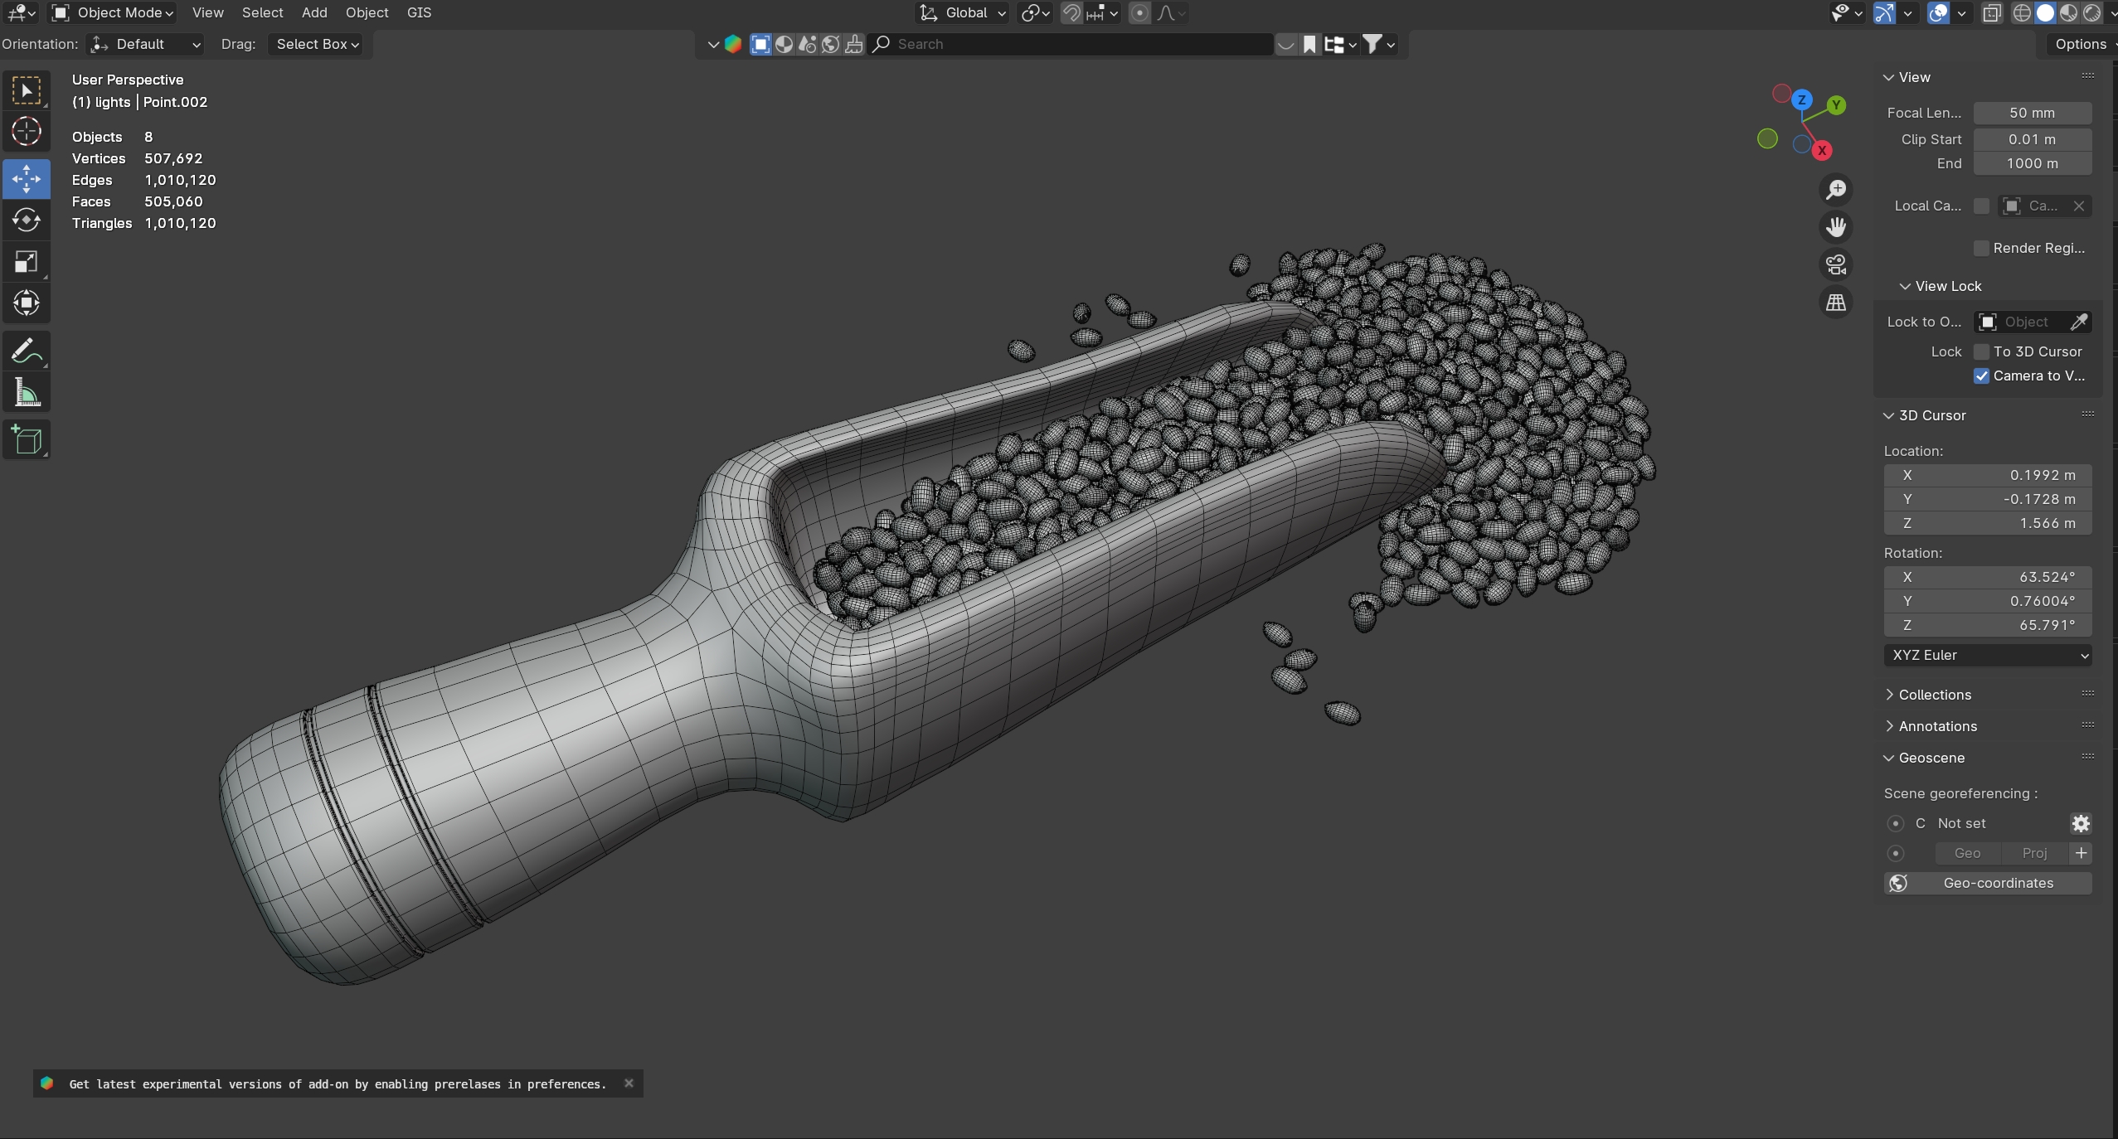2118x1139 pixels.
Task: Pick the Annotate pencil tool
Action: 27,351
